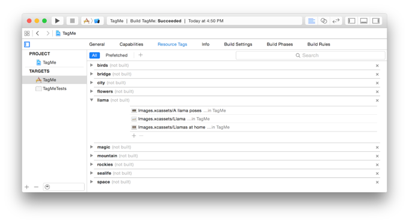Delete the flowers tag
Viewport: 409px width, 224px height.
(x=377, y=92)
